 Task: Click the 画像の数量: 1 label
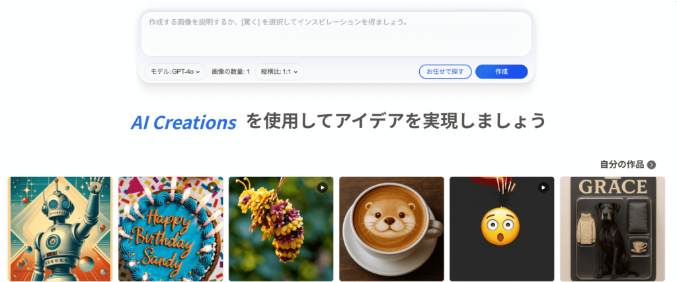(x=231, y=72)
